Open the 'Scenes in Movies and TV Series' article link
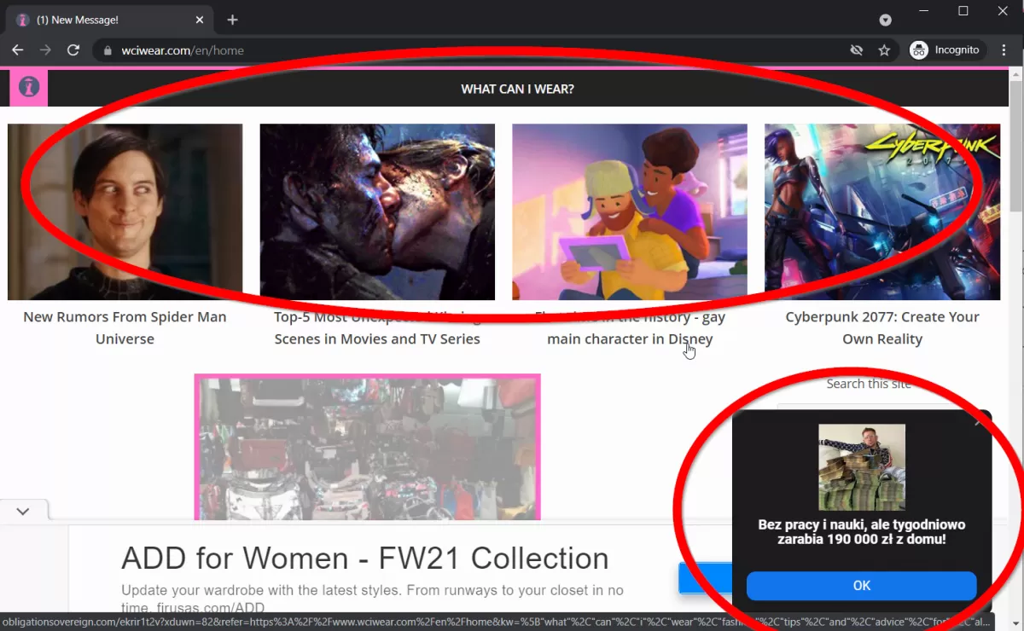Viewport: 1024px width, 631px height. [377, 339]
